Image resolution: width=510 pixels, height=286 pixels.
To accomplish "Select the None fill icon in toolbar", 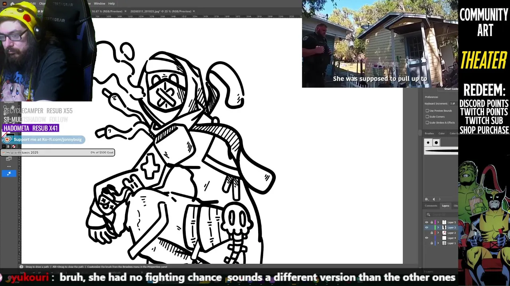I will pyautogui.click(x=14, y=147).
